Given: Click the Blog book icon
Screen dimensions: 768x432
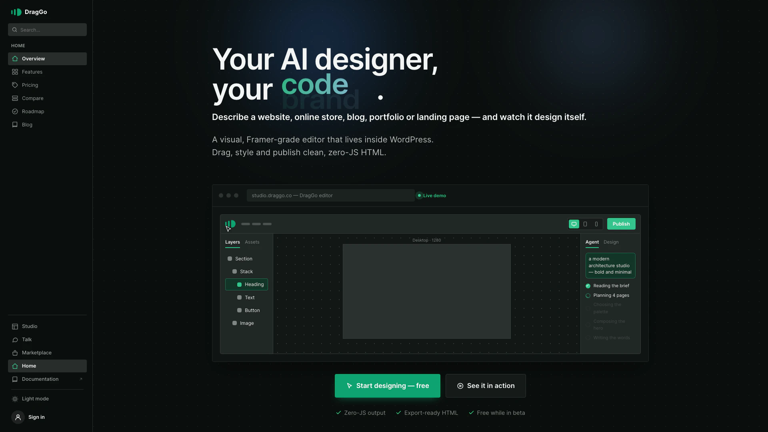Looking at the screenshot, I should [x=15, y=125].
